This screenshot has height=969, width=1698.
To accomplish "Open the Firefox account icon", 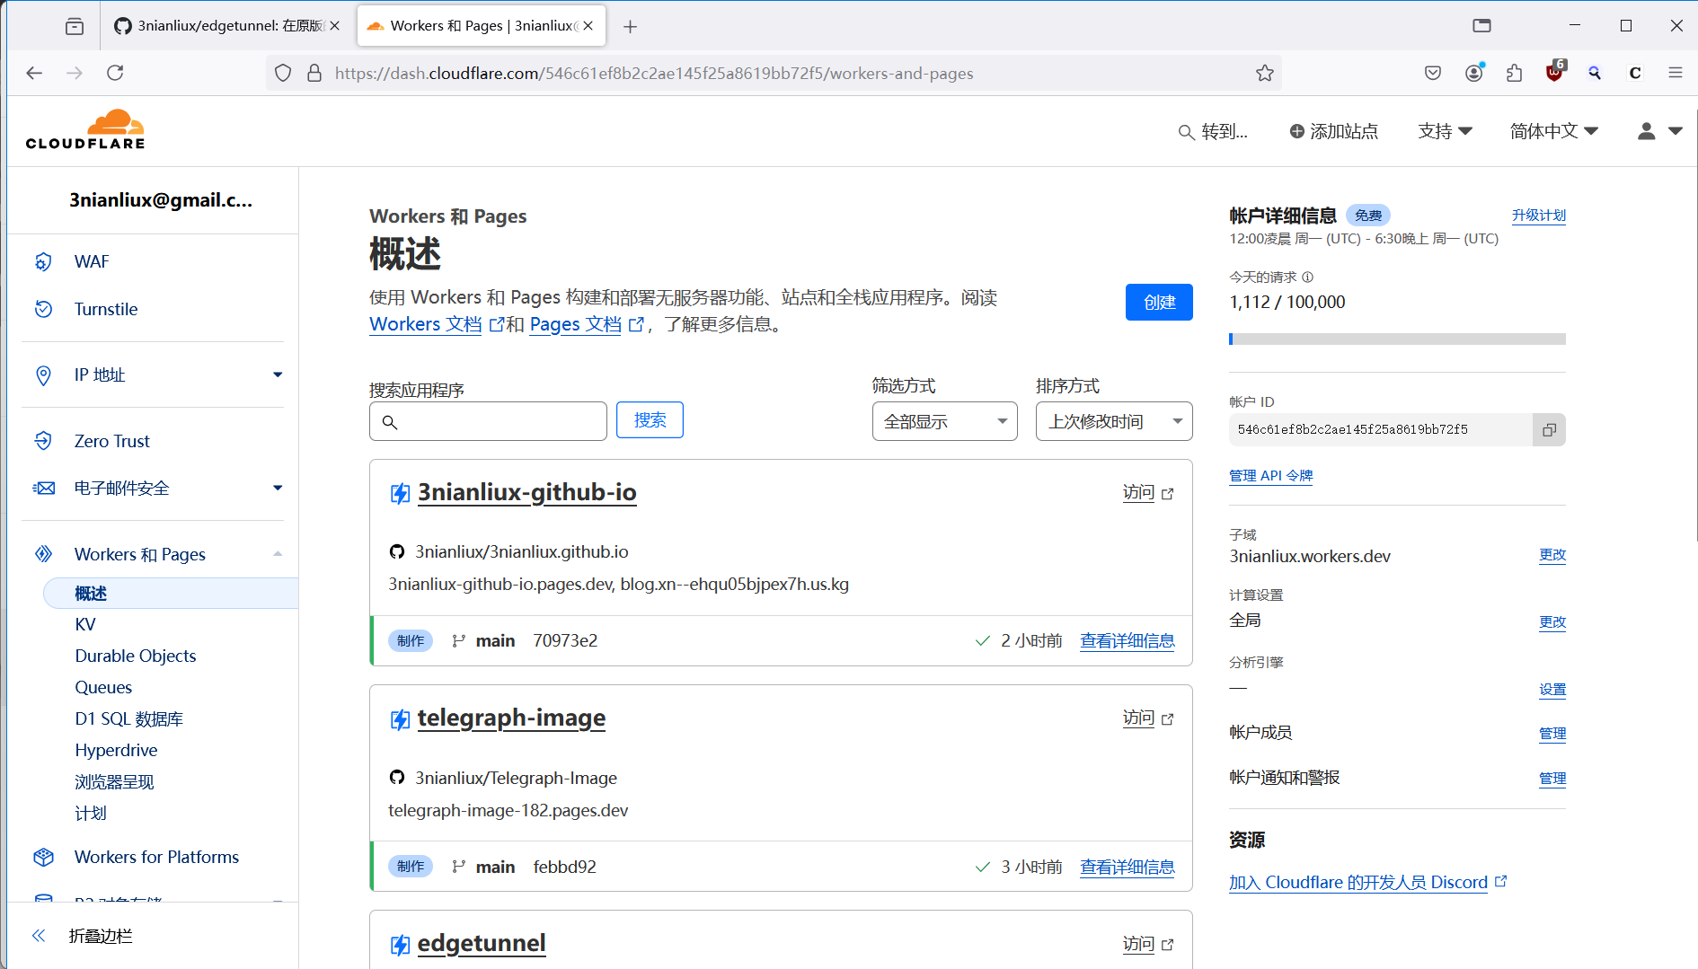I will pos(1474,73).
